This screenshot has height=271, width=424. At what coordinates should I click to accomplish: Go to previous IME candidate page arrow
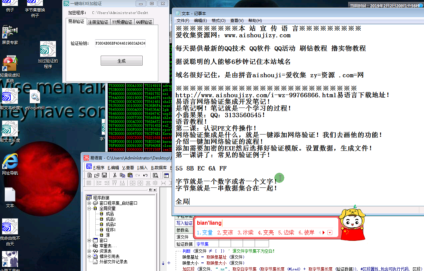pyautogui.click(x=320, y=233)
